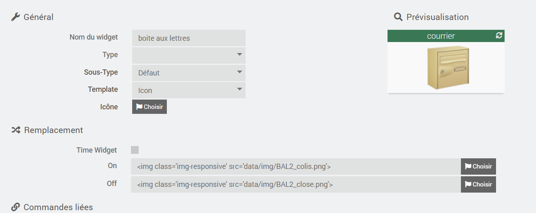Image resolution: width=536 pixels, height=213 pixels.
Task: Click the Off replacement image field
Action: point(296,184)
